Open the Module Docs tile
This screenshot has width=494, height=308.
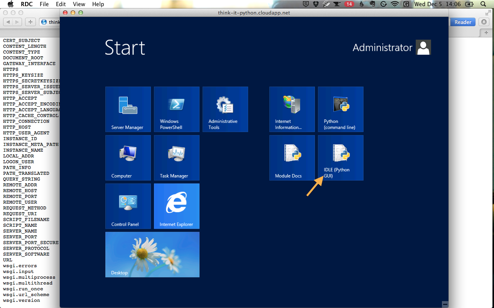[292, 158]
